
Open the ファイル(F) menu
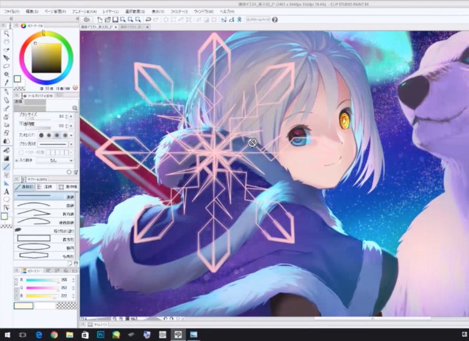tap(11, 11)
